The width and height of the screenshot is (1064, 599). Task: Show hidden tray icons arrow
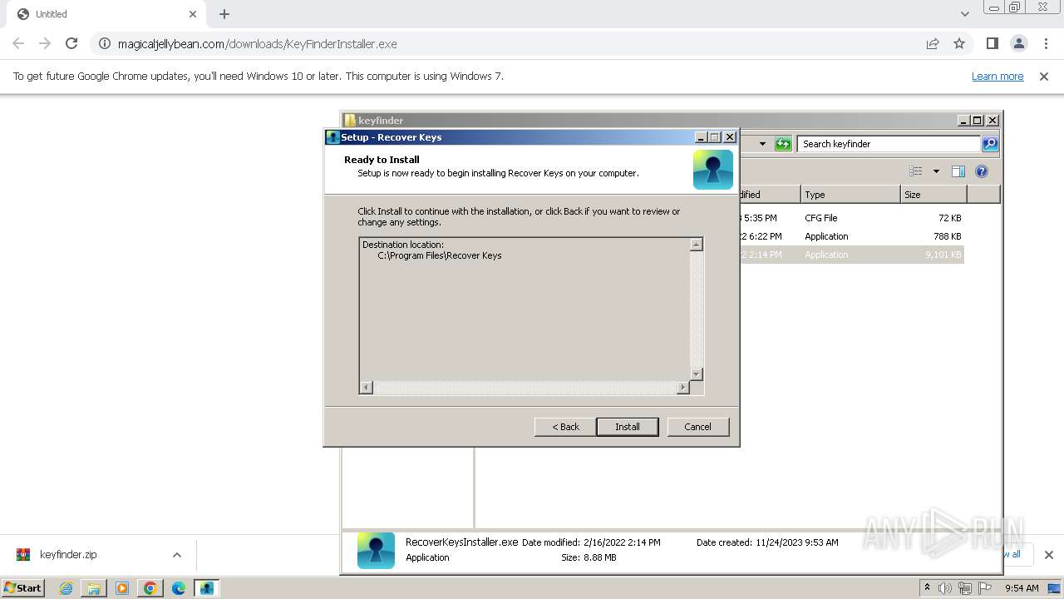pyautogui.click(x=928, y=587)
